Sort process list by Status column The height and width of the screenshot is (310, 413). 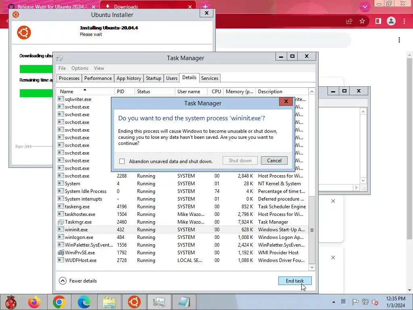coord(154,92)
